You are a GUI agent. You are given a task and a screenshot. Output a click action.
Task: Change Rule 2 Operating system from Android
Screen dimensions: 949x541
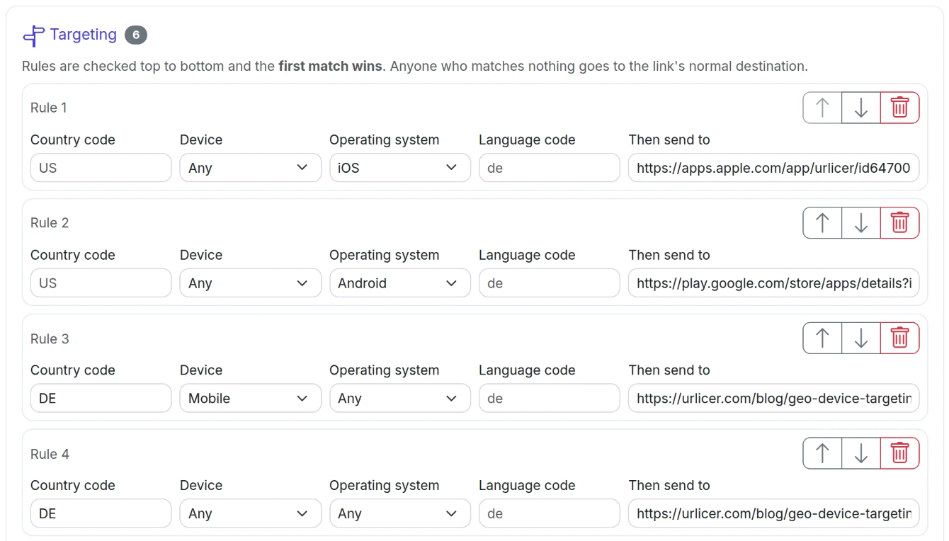(x=399, y=283)
